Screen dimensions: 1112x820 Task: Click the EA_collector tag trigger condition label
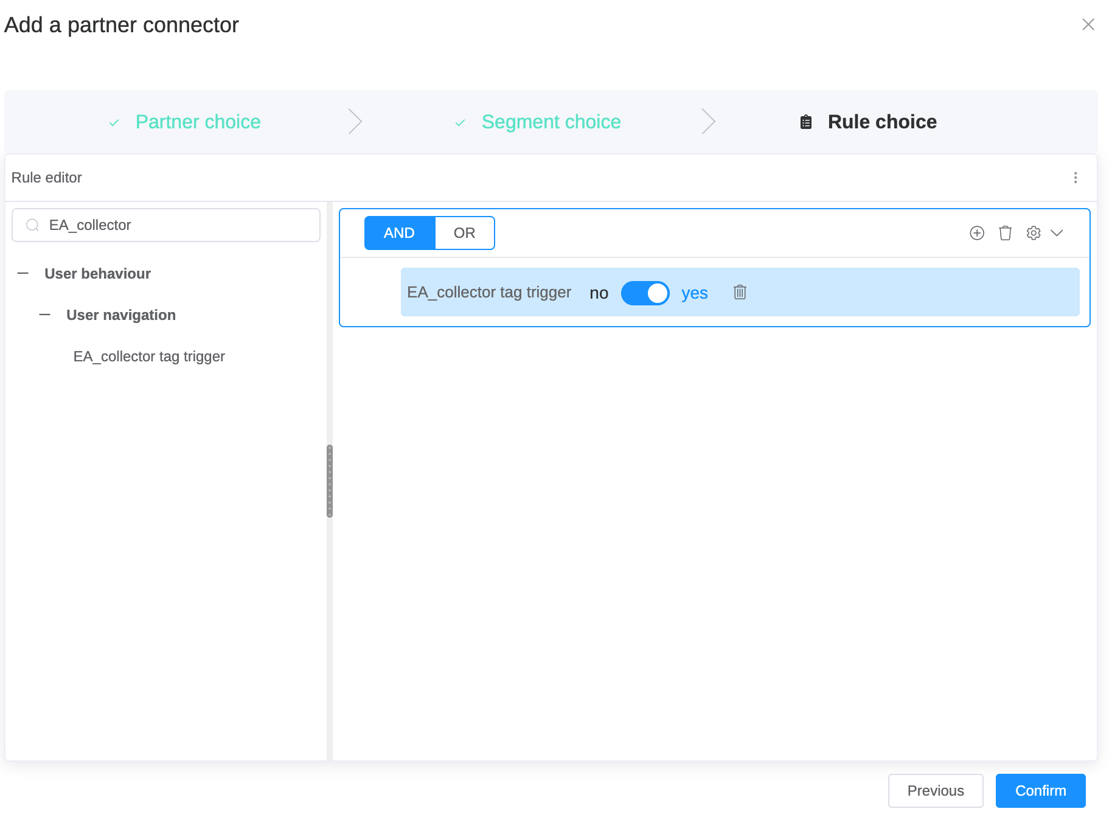[x=489, y=293]
